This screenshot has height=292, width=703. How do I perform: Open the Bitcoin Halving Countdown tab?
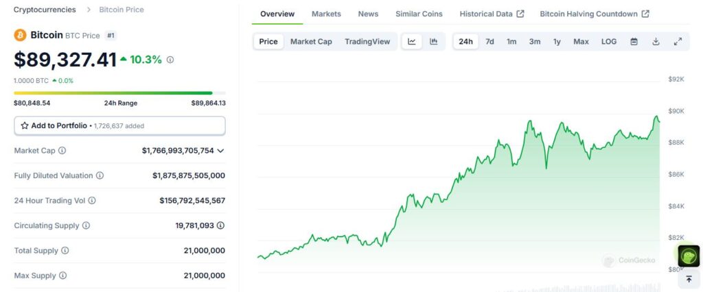point(595,14)
